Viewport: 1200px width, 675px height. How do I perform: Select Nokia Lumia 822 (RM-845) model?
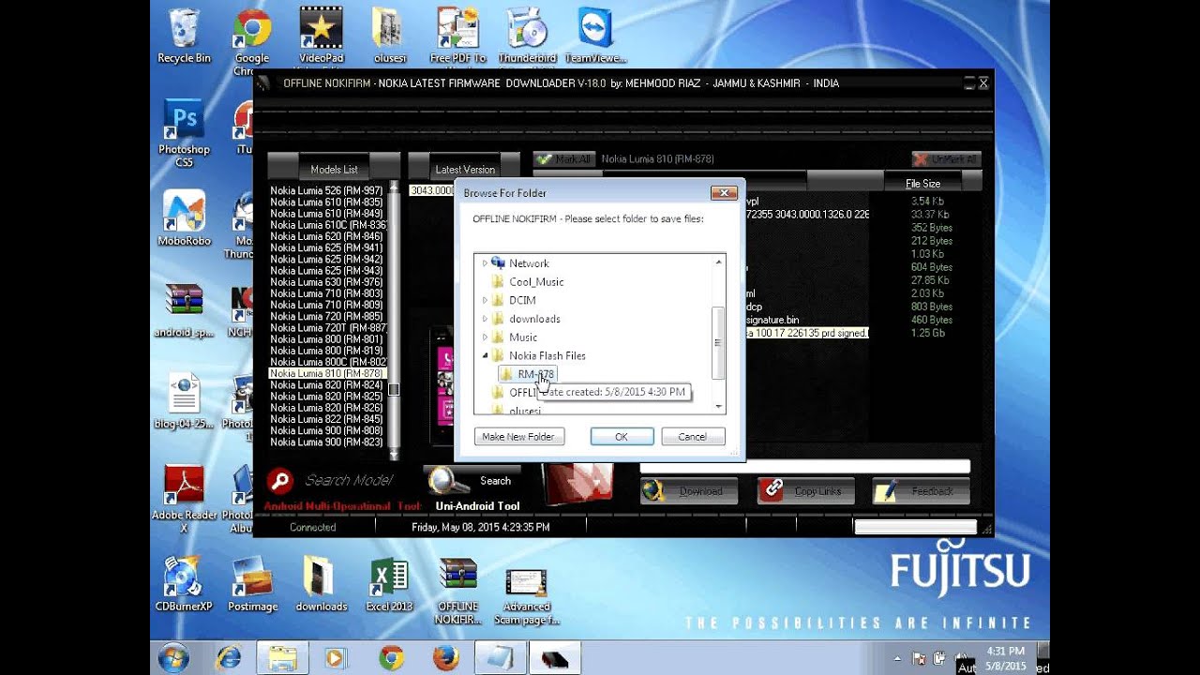326,419
